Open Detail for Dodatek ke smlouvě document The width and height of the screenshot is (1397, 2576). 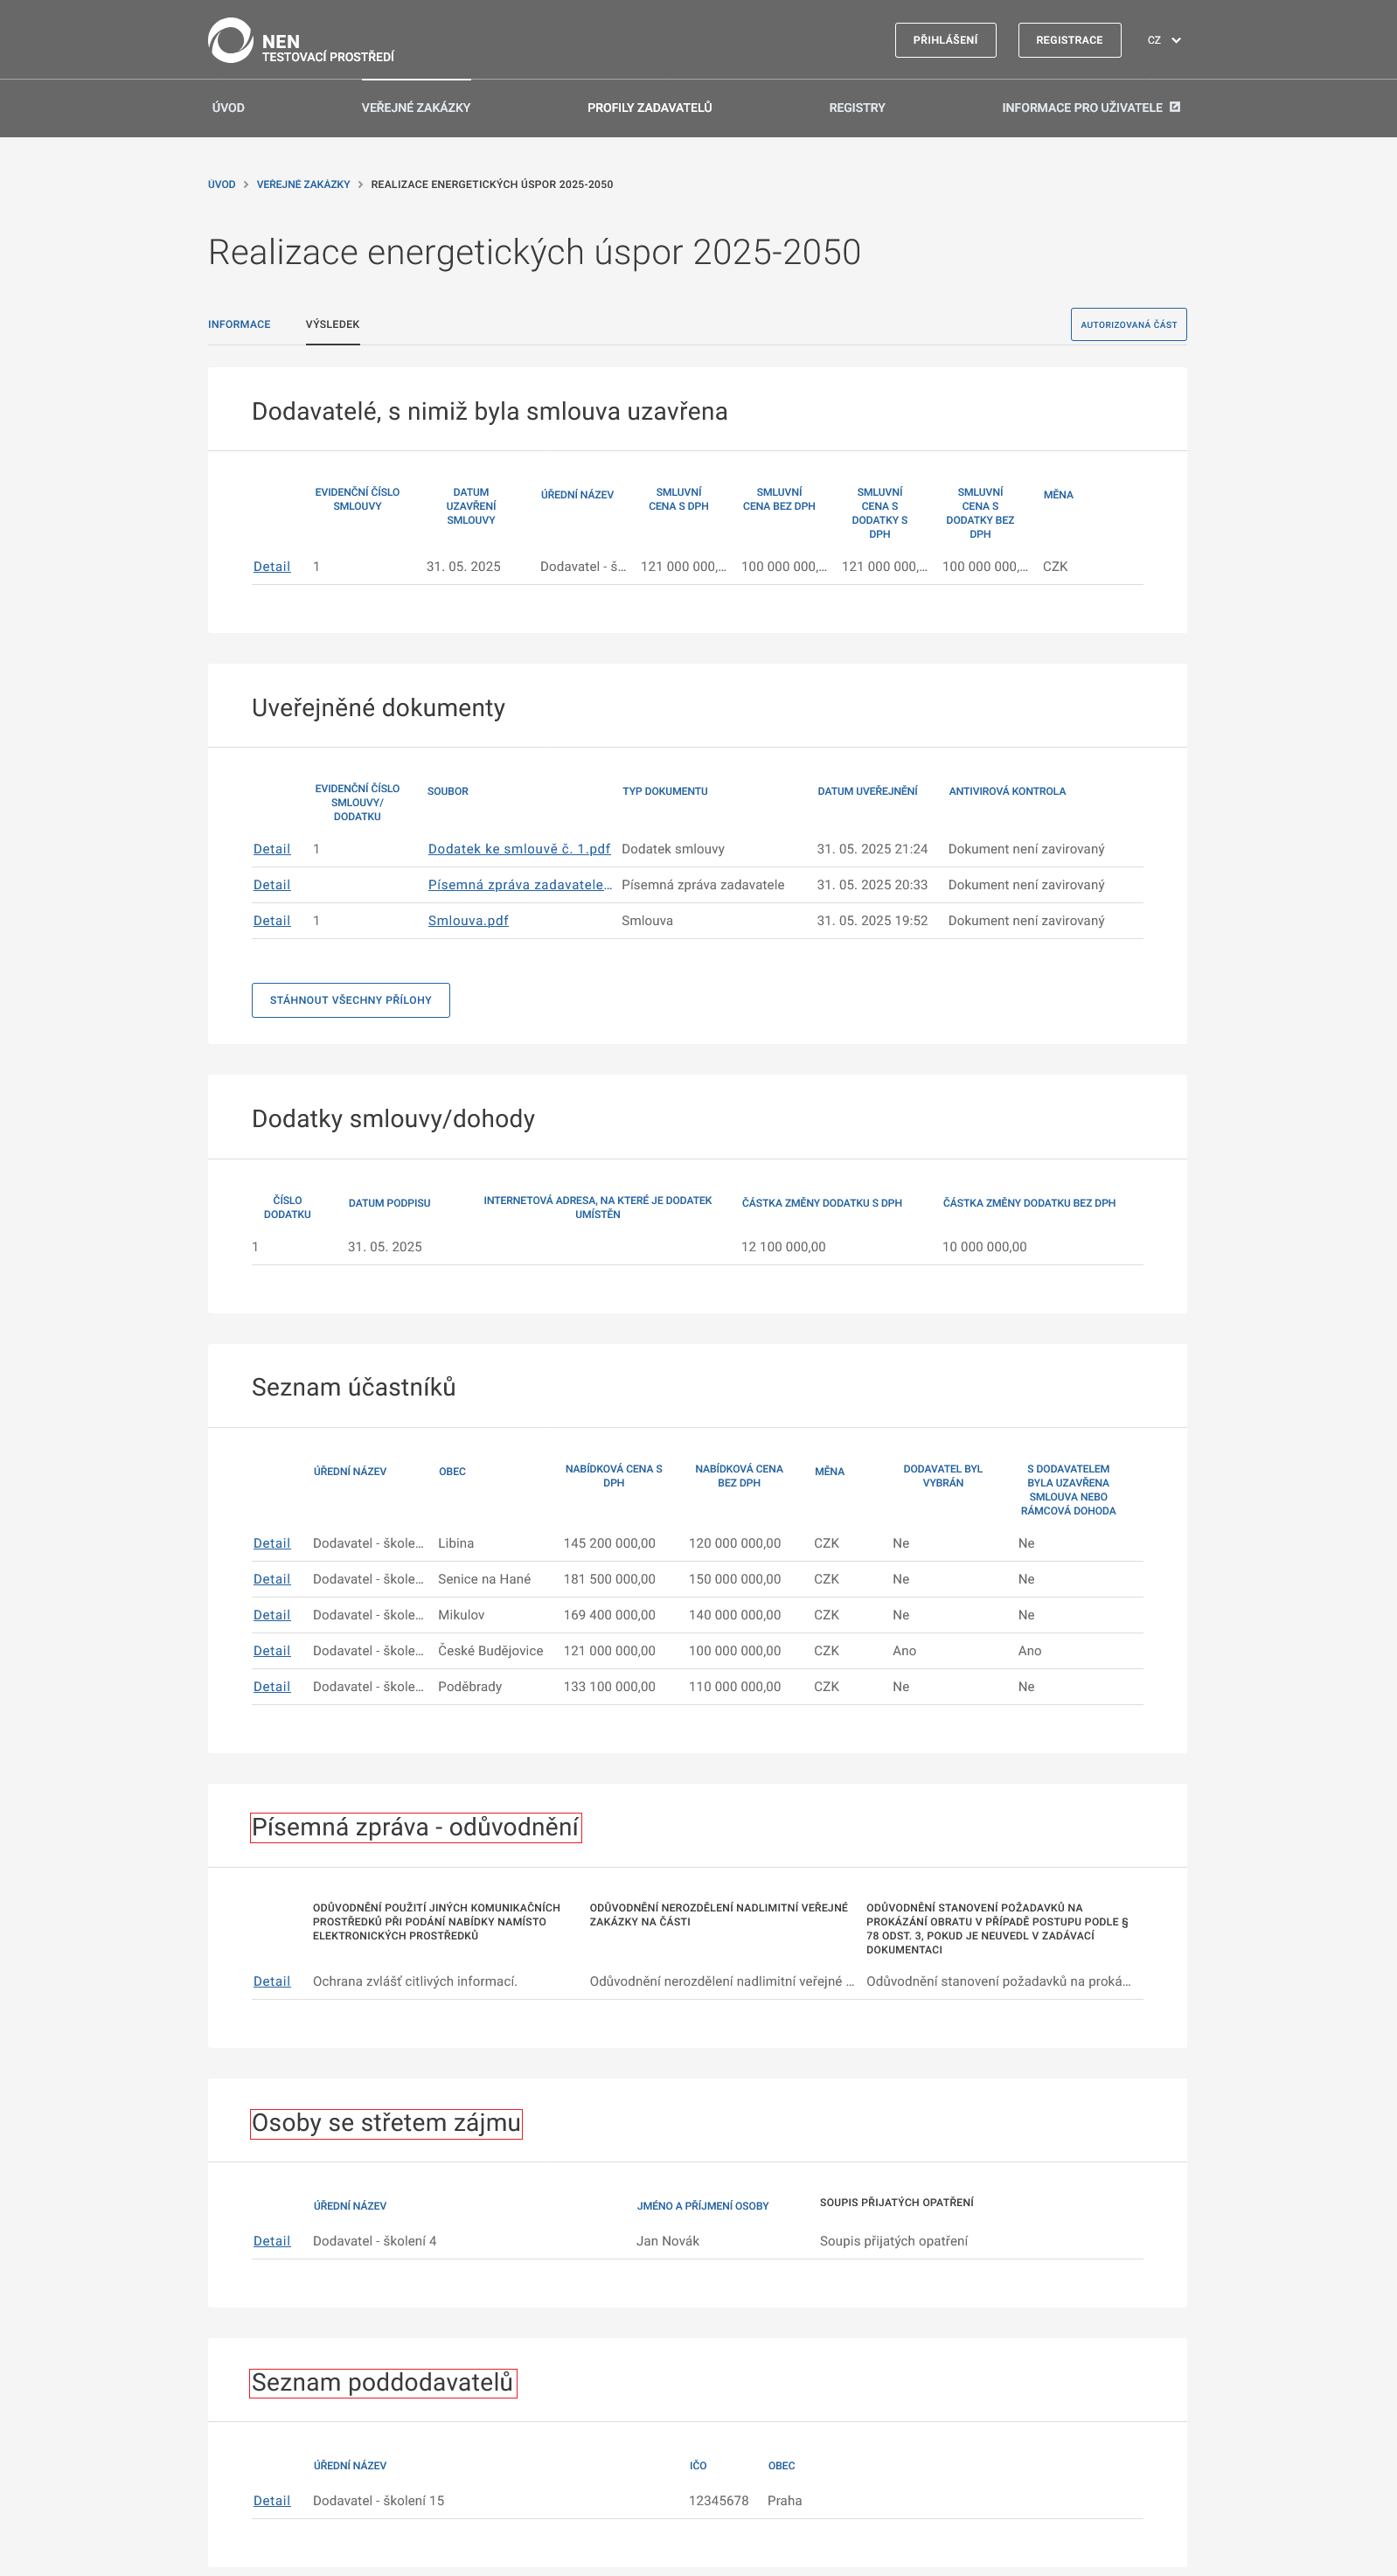coord(272,849)
